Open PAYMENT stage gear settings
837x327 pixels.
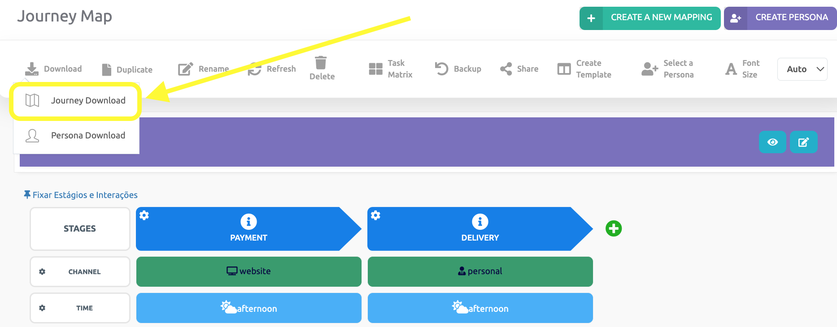pyautogui.click(x=144, y=215)
